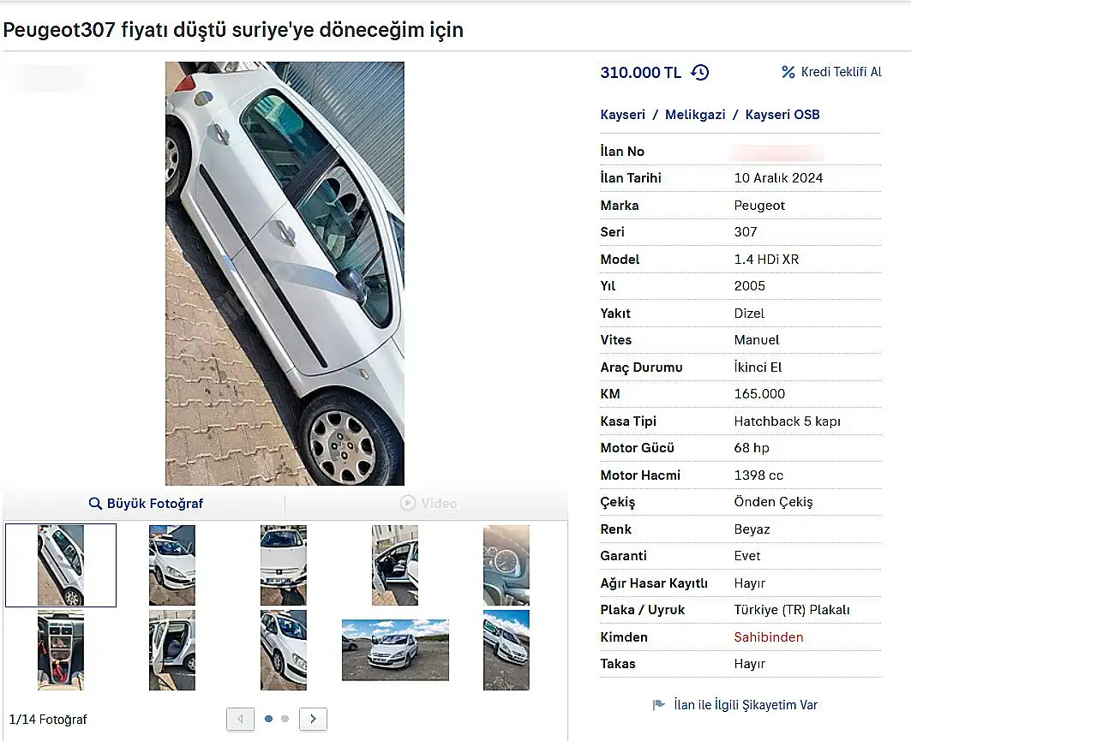Open the Melikgazi district link

[695, 115]
